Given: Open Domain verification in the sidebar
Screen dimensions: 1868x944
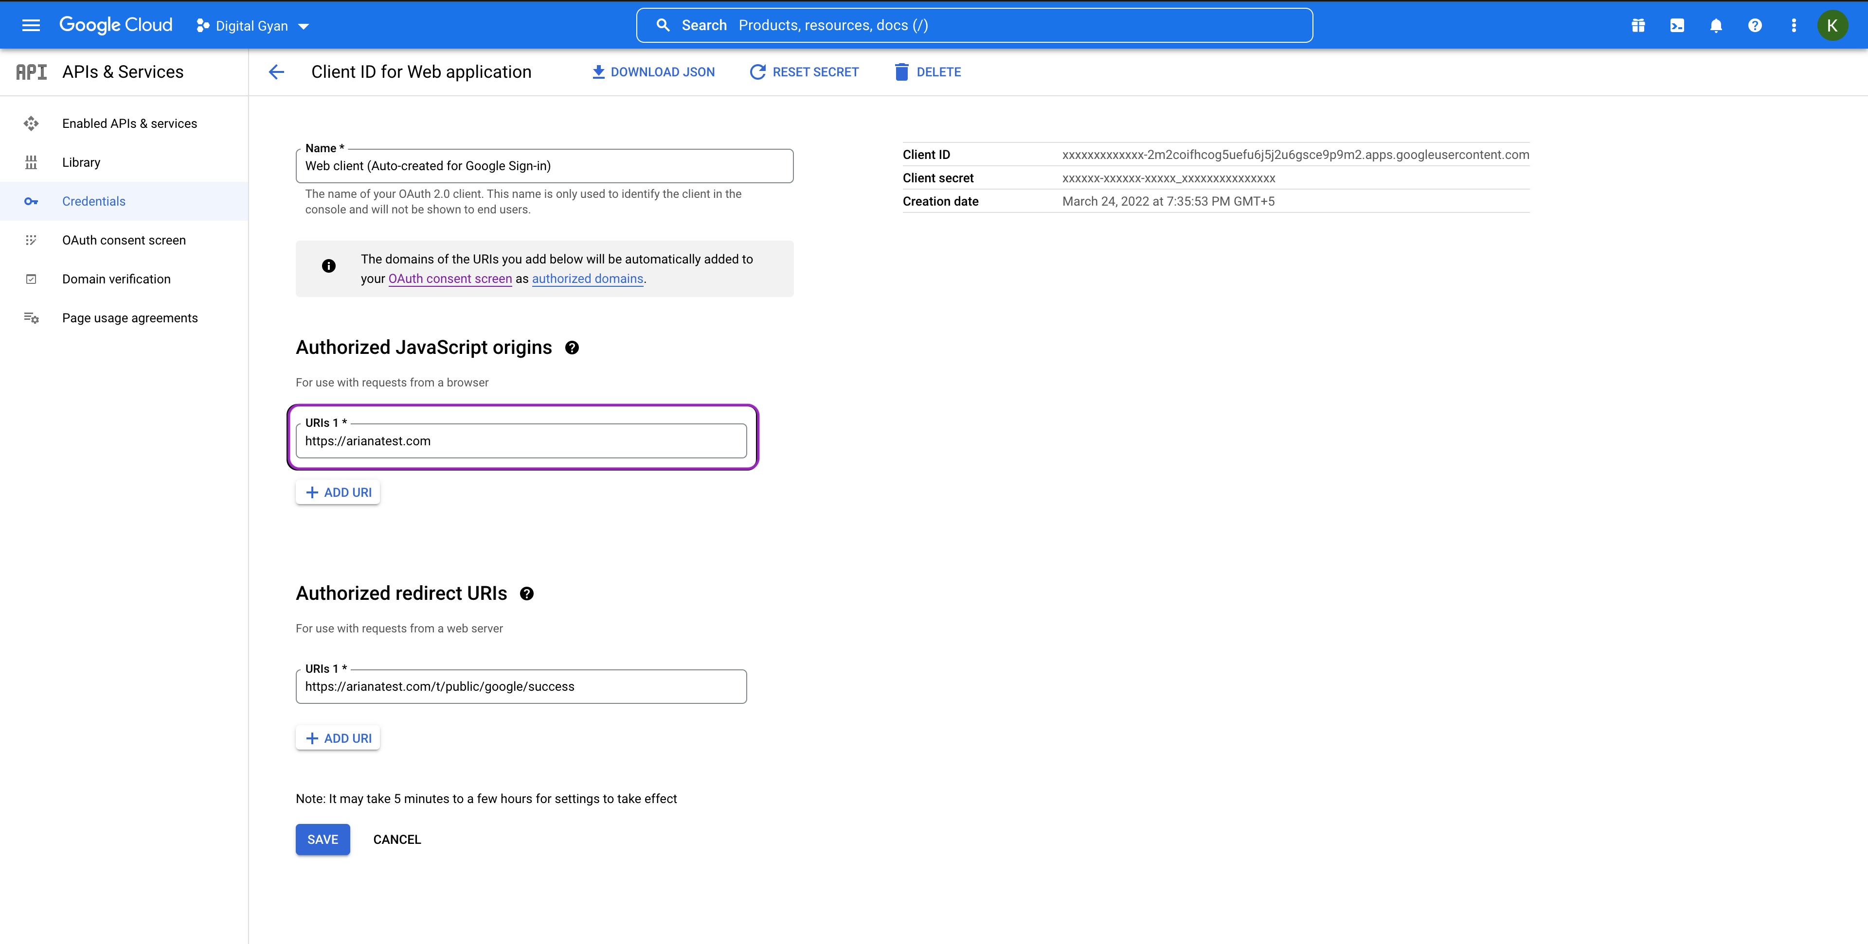Looking at the screenshot, I should (x=115, y=278).
